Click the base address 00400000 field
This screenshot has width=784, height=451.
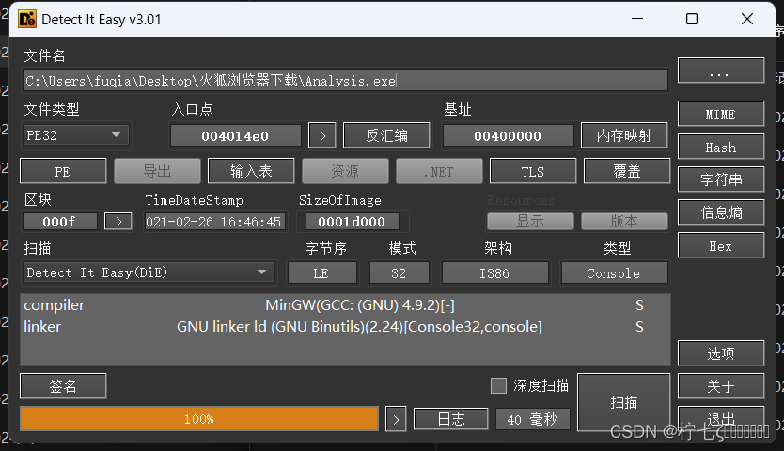pos(508,135)
